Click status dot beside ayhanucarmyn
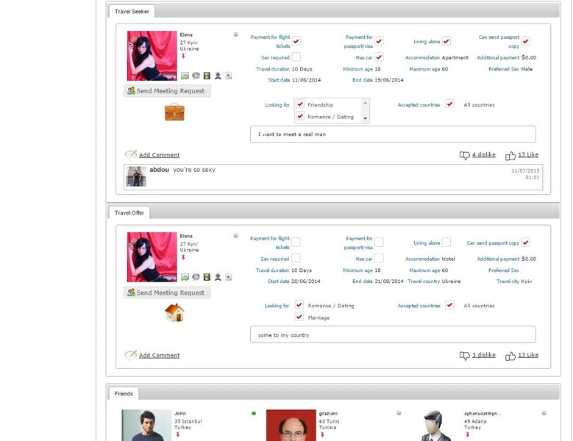 544,413
